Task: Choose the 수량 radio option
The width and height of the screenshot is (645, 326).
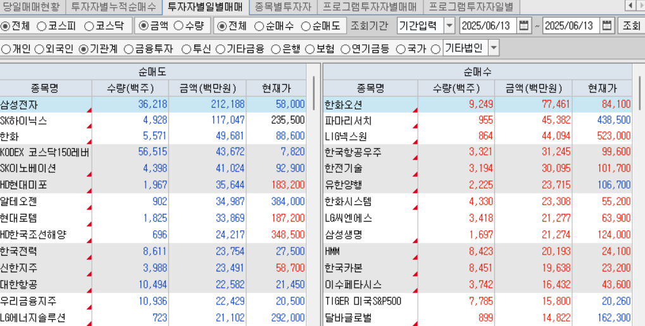Action: [x=178, y=26]
